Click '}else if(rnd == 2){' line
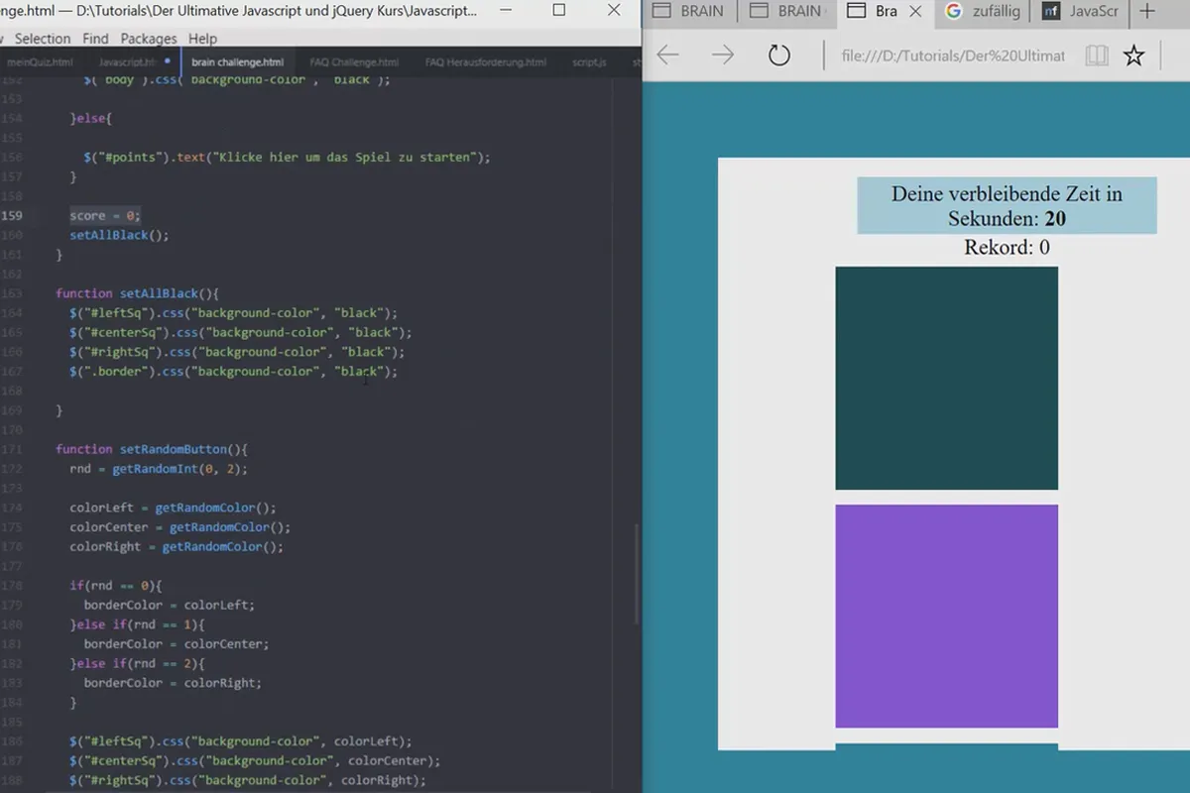Screen dimensions: 1190x793 click(137, 663)
